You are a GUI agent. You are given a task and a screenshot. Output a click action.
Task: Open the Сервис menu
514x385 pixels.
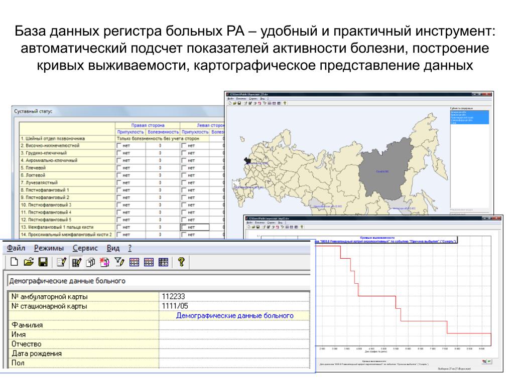coord(85,248)
